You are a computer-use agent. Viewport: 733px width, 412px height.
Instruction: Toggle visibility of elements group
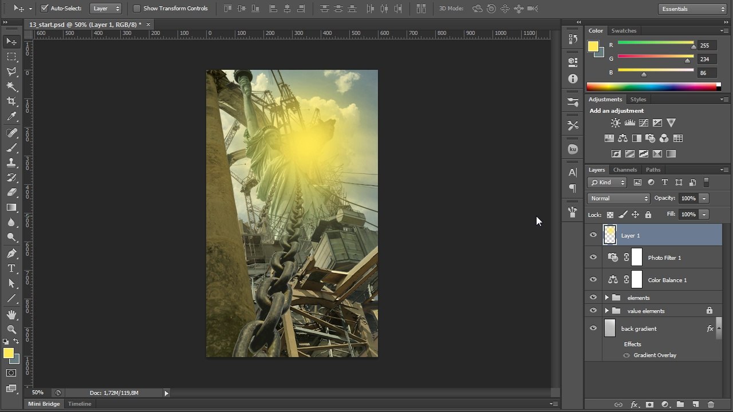tap(593, 298)
